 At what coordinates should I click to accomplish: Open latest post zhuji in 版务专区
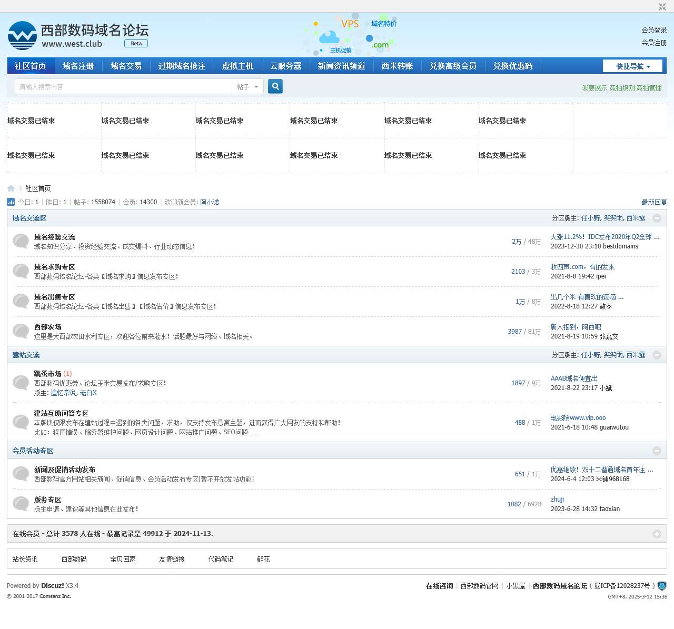(x=557, y=500)
